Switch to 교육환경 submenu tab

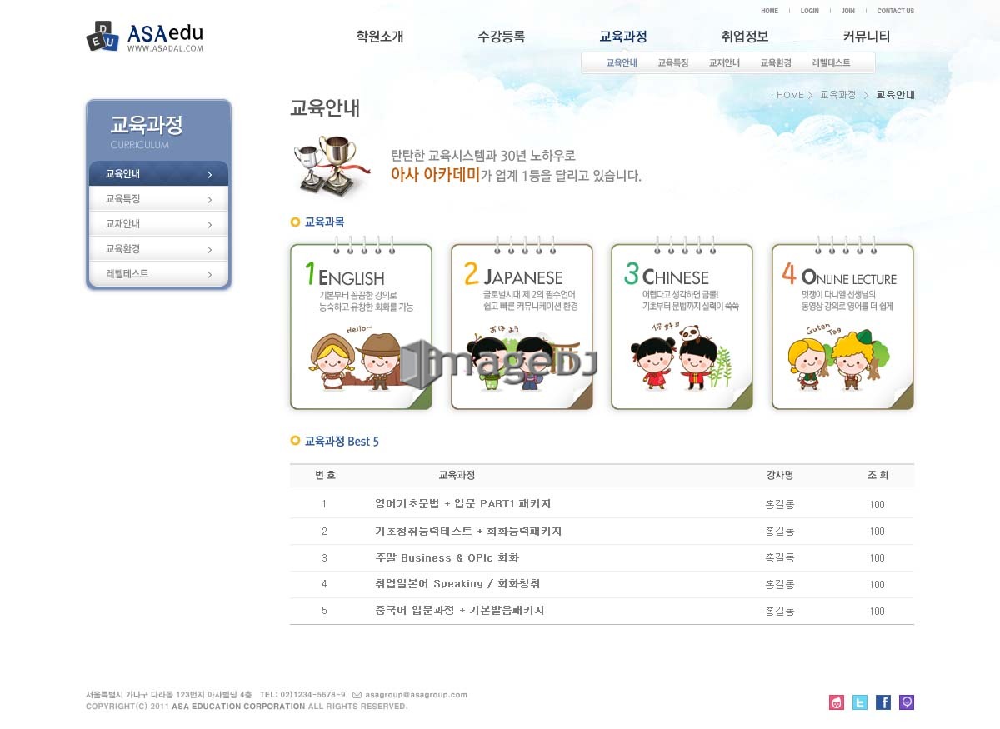click(776, 63)
